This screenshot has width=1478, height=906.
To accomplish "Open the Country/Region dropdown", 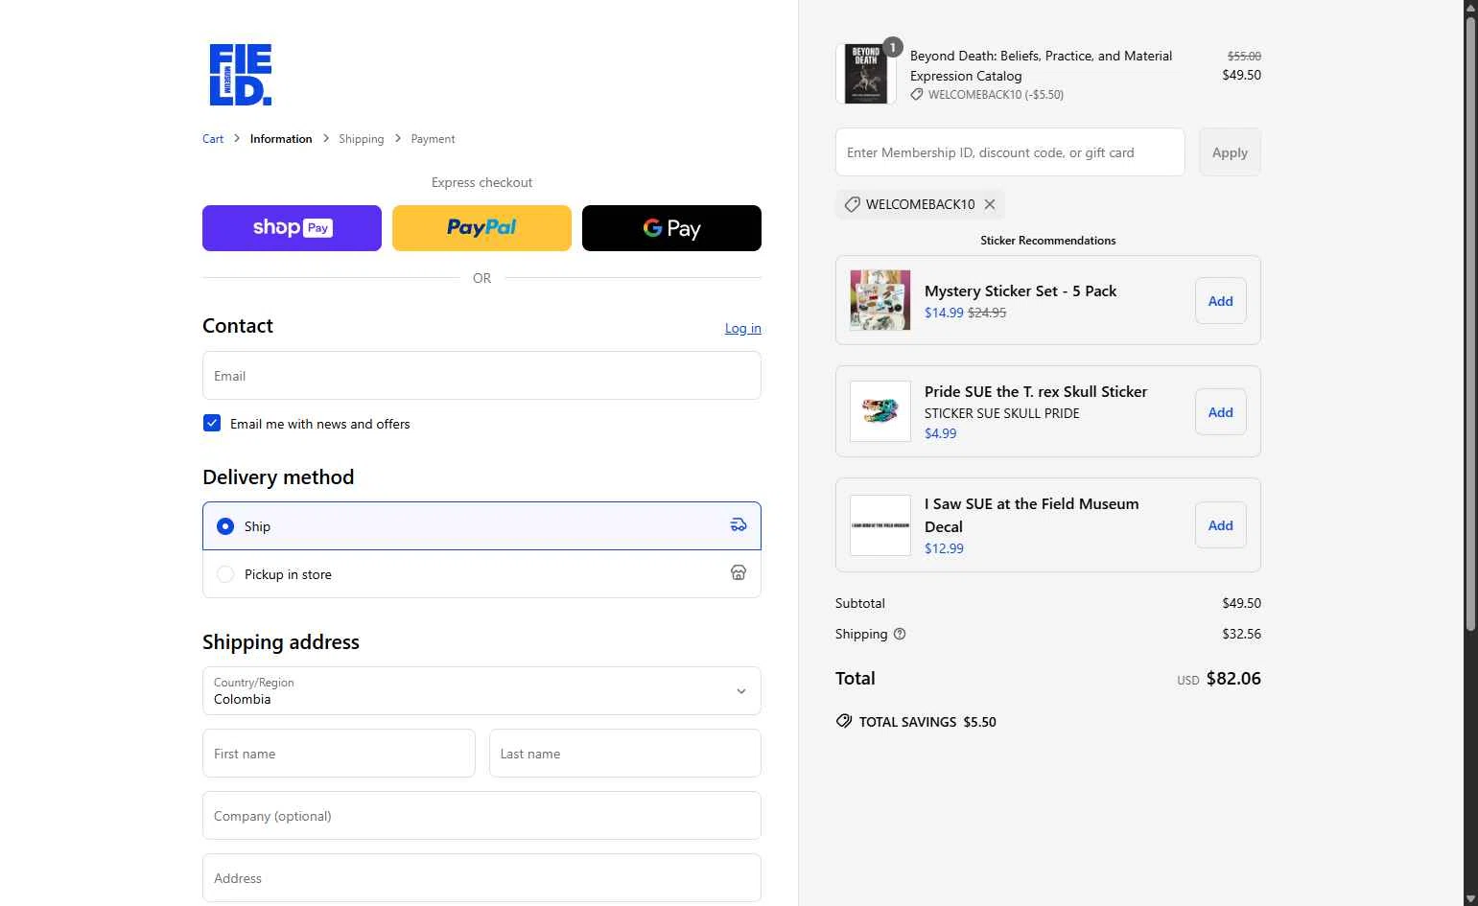I will pos(481,691).
